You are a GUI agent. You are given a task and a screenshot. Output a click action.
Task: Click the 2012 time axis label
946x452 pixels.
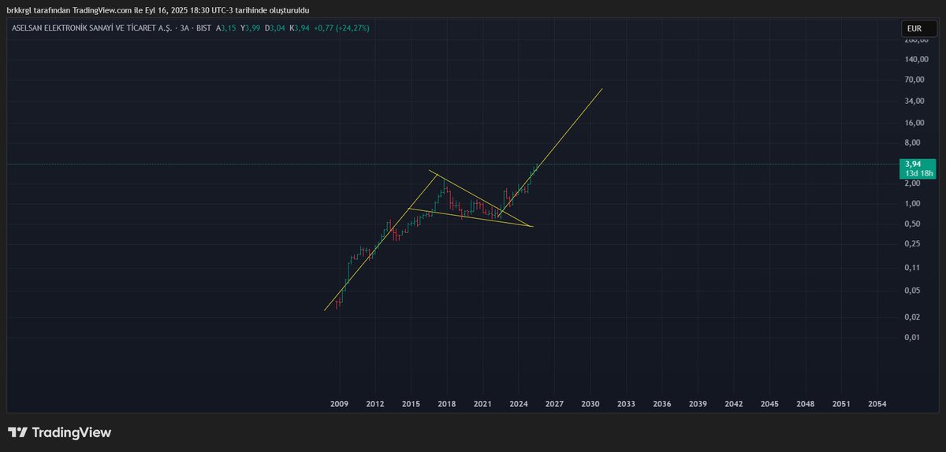tap(374, 404)
